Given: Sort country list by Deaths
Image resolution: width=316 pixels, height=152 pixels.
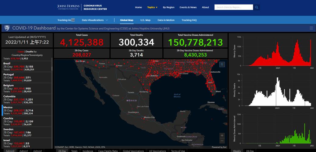Looking at the screenshot, I should pyautogui.click(x=30, y=51).
